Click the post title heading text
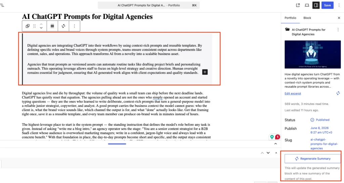Screen dimensions: 344x183 87,16
